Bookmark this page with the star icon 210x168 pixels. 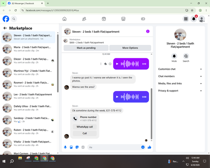point(192,10)
